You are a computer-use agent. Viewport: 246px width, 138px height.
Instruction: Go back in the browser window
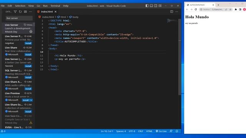(187, 9)
